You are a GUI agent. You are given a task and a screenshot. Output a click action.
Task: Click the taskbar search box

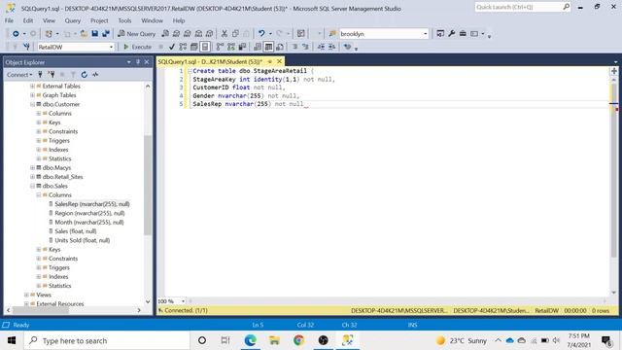tap(107, 340)
